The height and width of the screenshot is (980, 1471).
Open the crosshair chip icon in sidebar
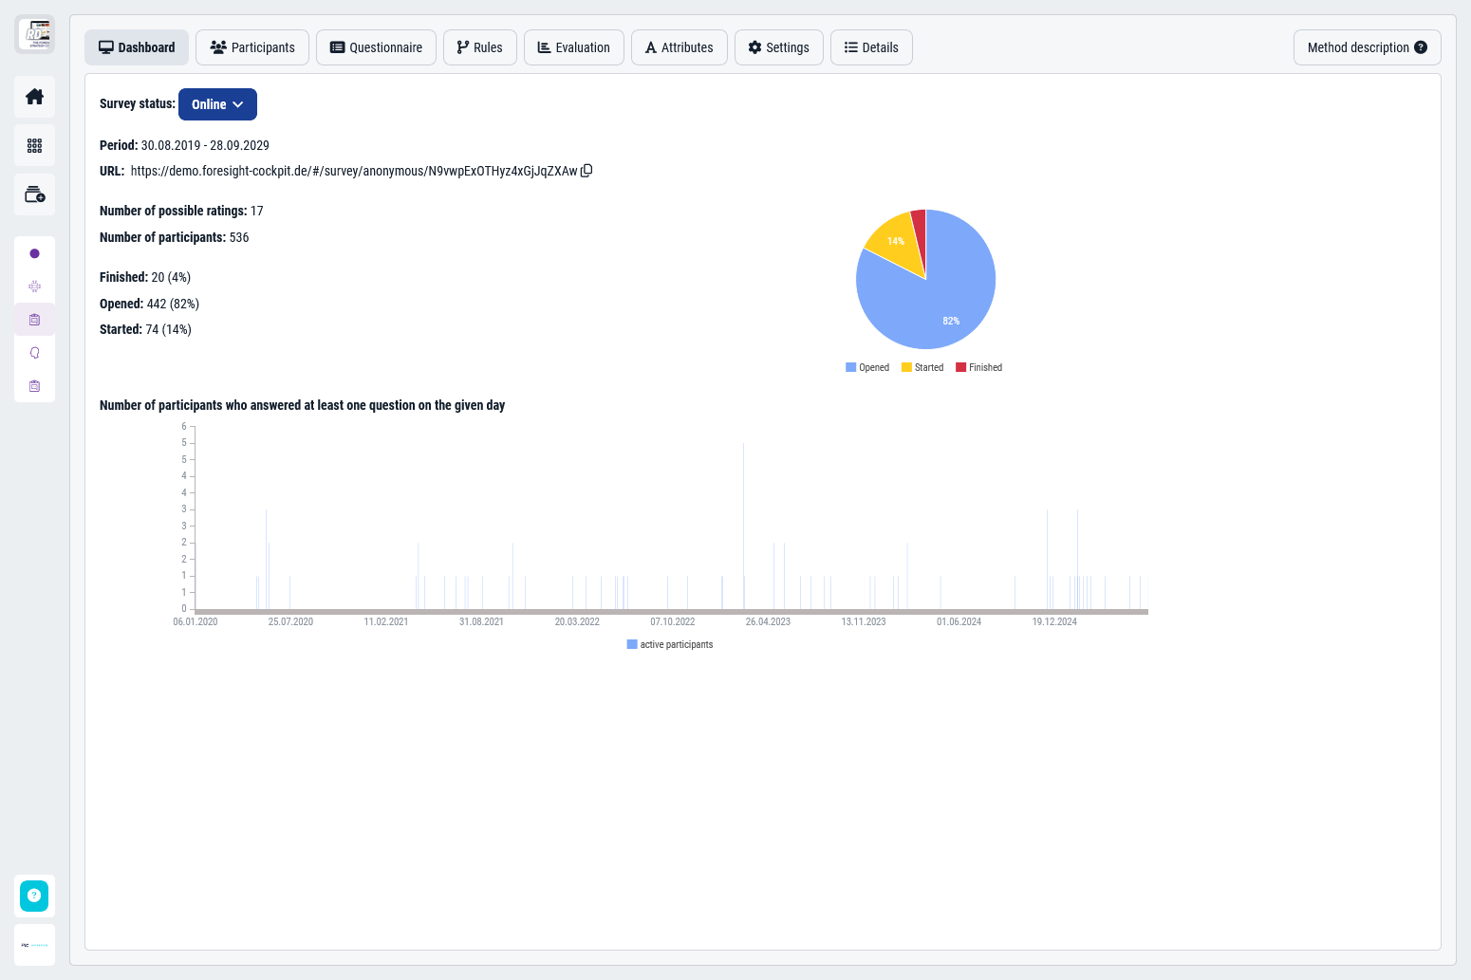click(x=34, y=287)
